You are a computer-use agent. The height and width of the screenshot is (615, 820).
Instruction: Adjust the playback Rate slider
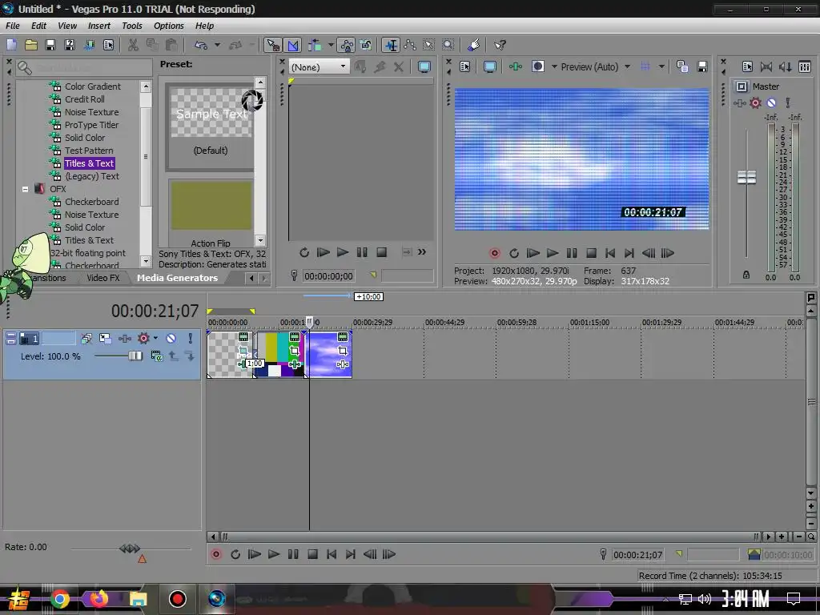pyautogui.click(x=130, y=548)
